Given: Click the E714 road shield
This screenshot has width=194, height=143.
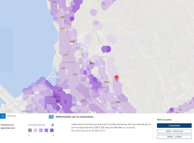Looking at the screenshot, I should (75, 74).
